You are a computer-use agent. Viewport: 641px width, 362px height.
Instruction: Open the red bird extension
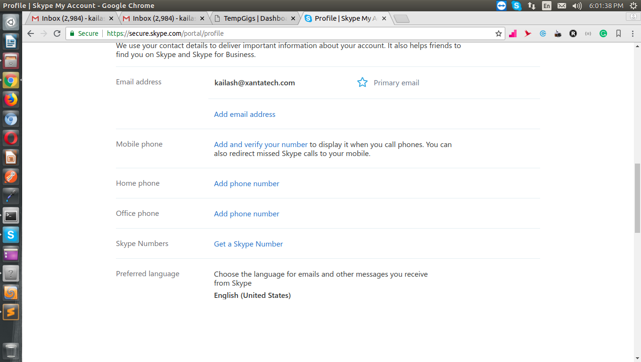point(528,33)
